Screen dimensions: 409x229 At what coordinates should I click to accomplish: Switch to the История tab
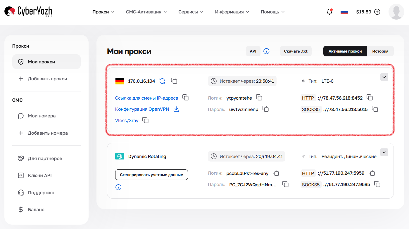click(380, 51)
